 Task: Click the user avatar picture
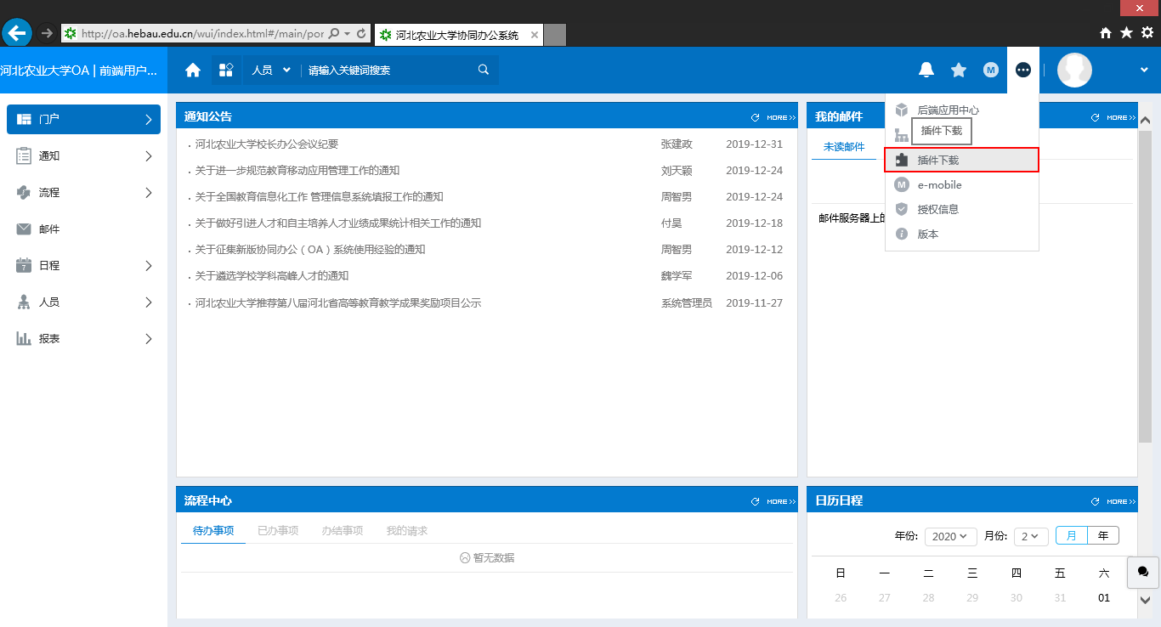click(1074, 70)
